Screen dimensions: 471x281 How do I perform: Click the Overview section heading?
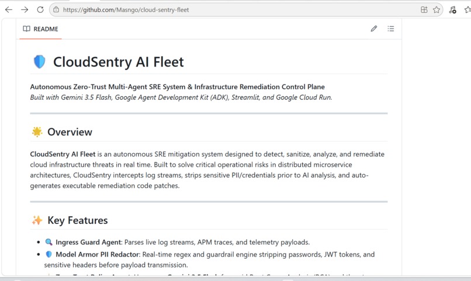[70, 132]
